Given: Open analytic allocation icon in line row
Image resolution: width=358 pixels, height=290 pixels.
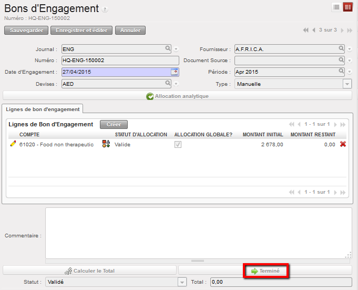Looking at the screenshot, I should [x=106, y=144].
